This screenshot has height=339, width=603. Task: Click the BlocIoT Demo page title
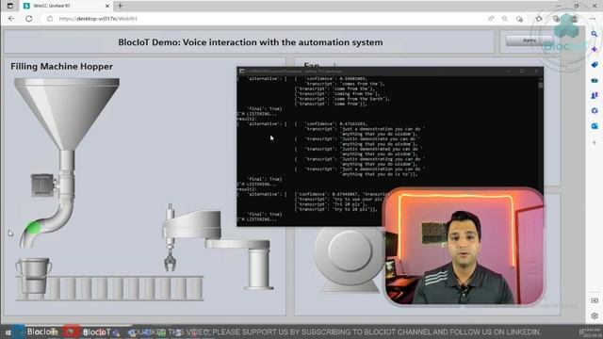point(251,42)
